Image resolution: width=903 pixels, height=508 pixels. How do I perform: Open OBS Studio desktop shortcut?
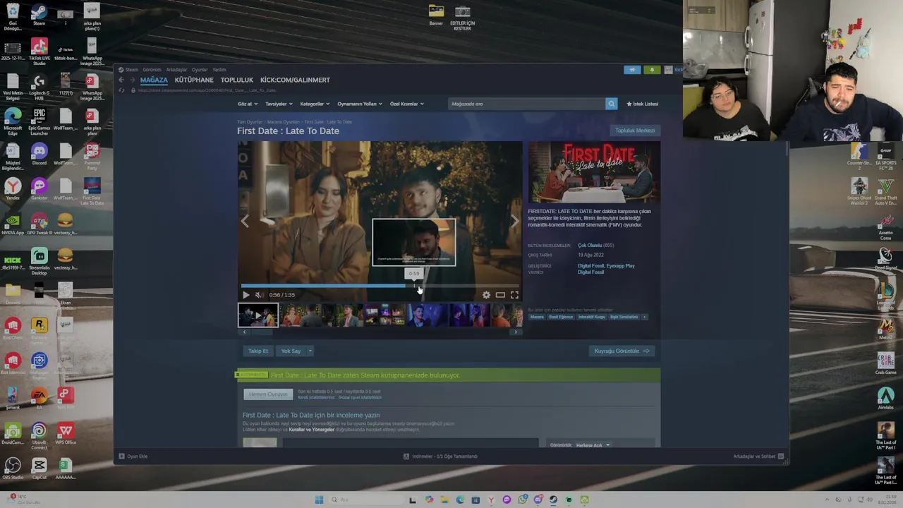13,468
